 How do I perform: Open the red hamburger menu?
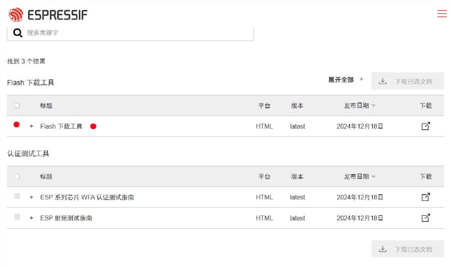click(x=442, y=14)
